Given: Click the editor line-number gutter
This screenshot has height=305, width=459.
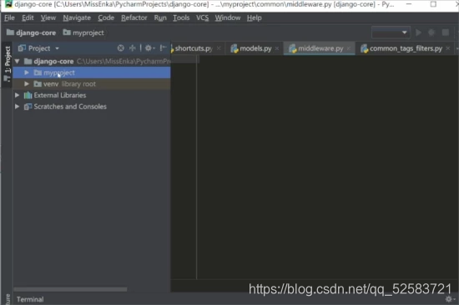Looking at the screenshot, I should (x=184, y=167).
